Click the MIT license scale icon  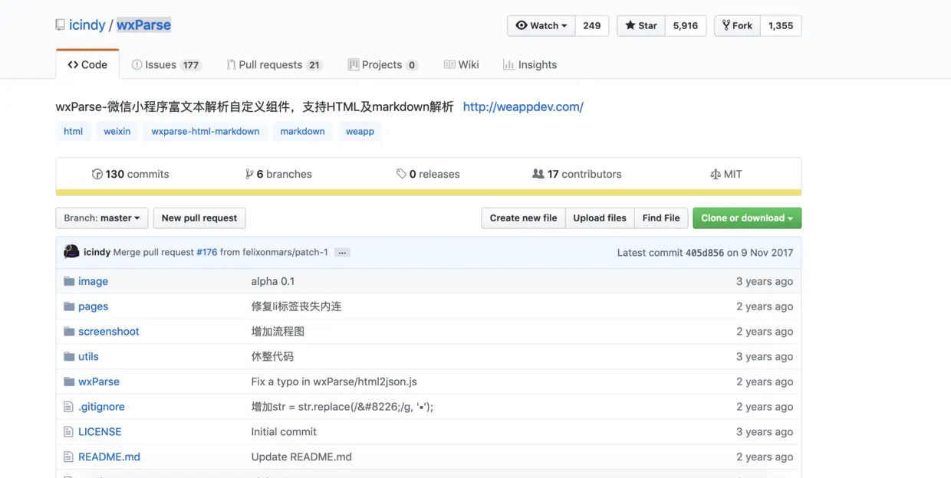[x=716, y=175]
